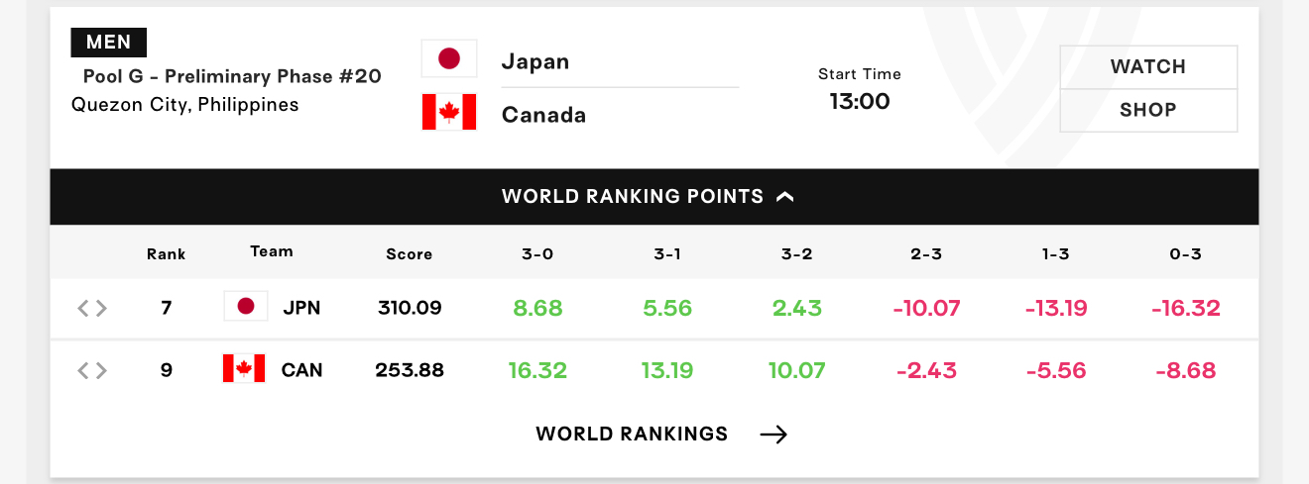Click the angle brackets icon beside rank 9
This screenshot has width=1309, height=484.
92,370
